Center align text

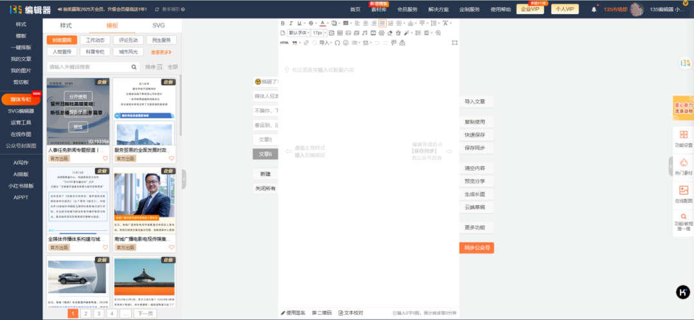tap(366, 23)
